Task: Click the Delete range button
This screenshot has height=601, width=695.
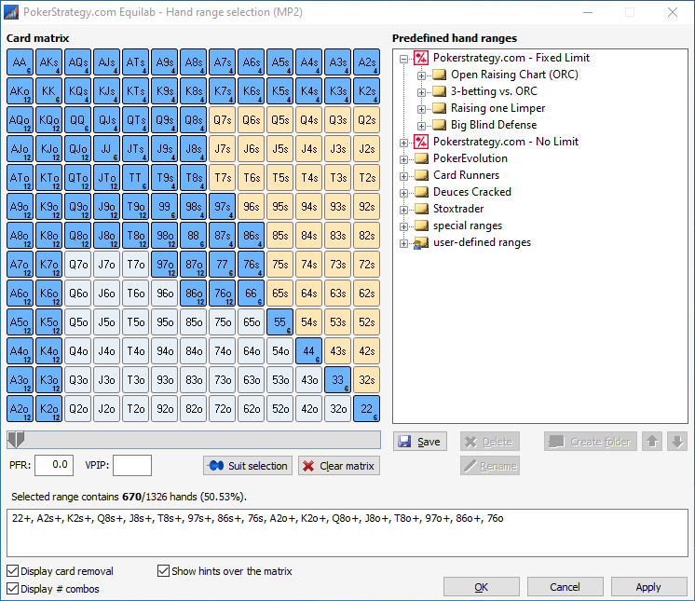Action: [x=490, y=442]
